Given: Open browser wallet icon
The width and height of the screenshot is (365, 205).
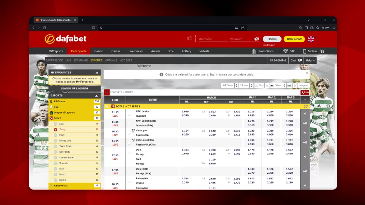Looking at the screenshot, I should pos(312,28).
